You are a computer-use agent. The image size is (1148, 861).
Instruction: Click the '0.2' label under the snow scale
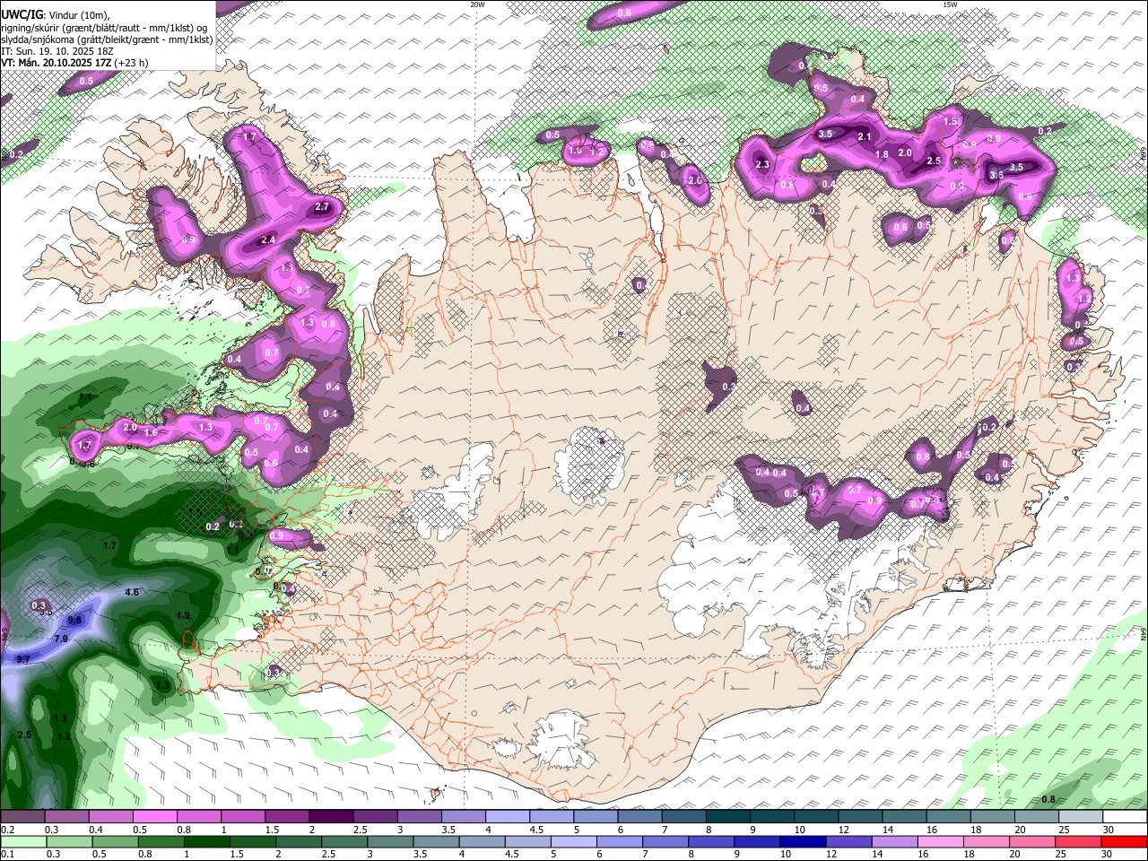point(8,830)
